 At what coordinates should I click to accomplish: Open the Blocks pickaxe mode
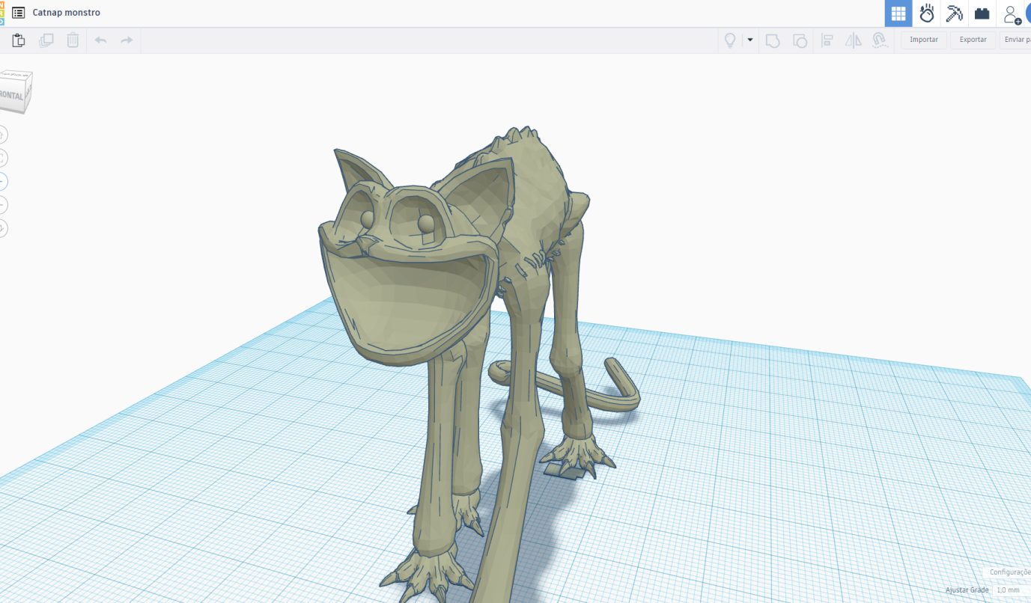click(954, 13)
